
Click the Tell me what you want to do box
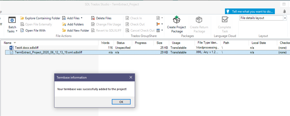point(250,12)
